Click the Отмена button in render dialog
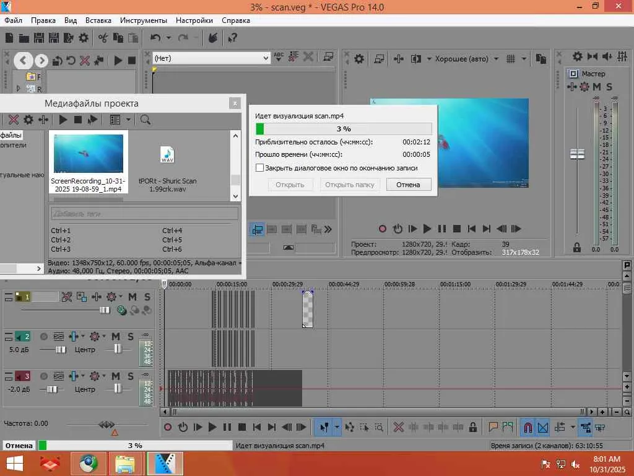Viewport: 634px width, 476px height. (409, 185)
